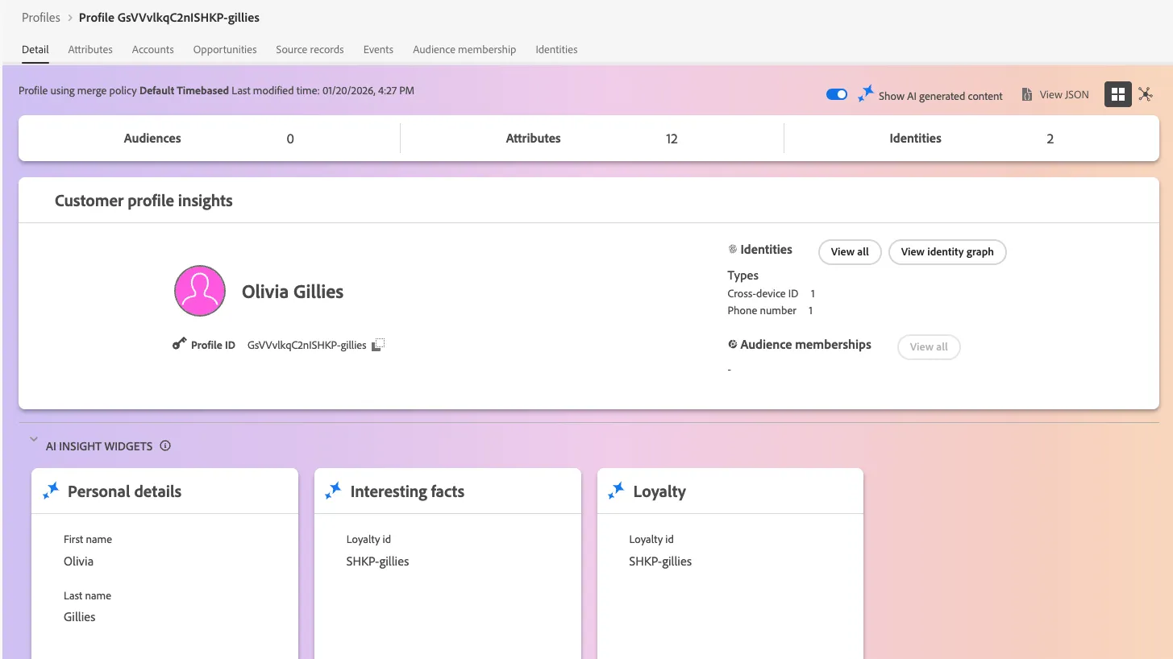The width and height of the screenshot is (1173, 659).
Task: Click the Olivia Gillies name heading
Action: [x=293, y=292]
